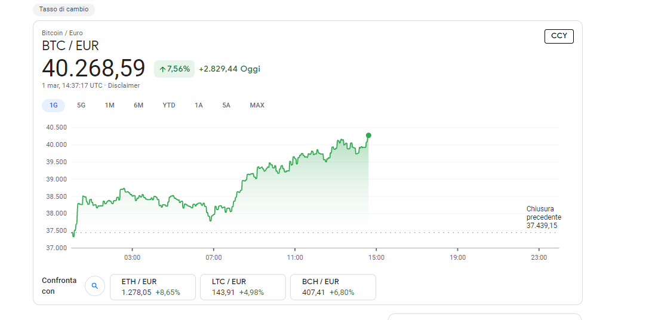Viewport: 652px width, 320px height.
Task: Compare with ETH / EUR
Action: click(x=153, y=287)
